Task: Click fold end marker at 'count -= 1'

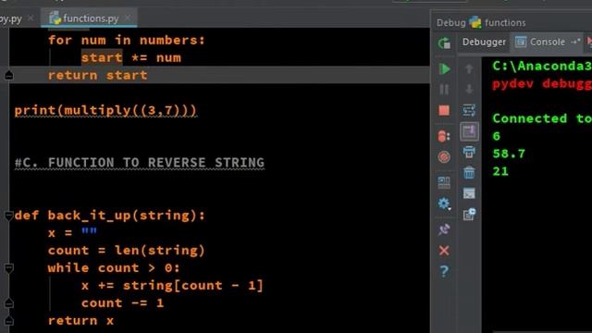Action: 9,303
